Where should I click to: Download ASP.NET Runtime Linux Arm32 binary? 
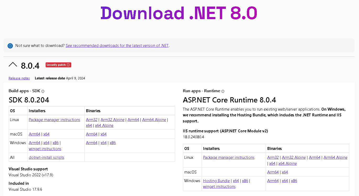pos(273,157)
